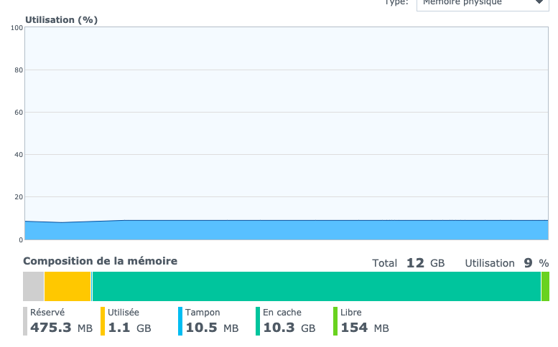
Task: Click the Composition de la mémoire heading
Action: tap(100, 261)
